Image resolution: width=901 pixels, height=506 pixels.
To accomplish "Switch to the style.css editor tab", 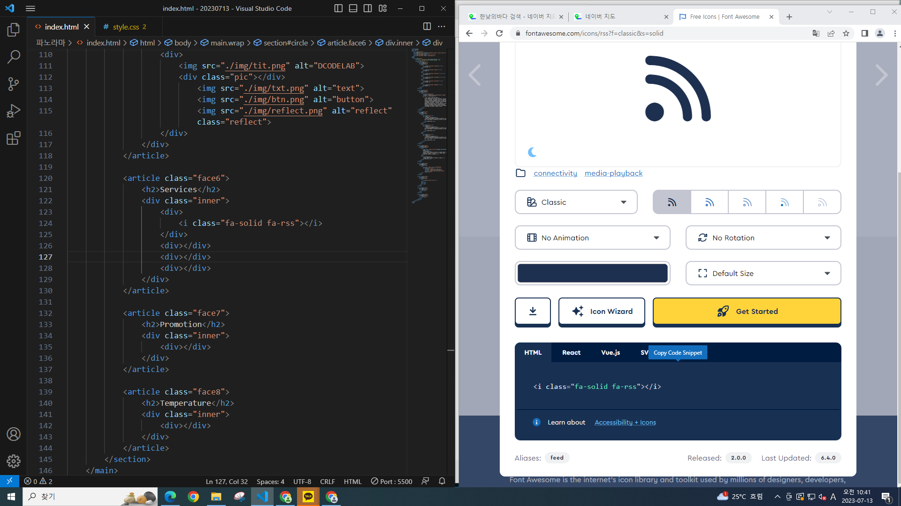I will [x=126, y=27].
